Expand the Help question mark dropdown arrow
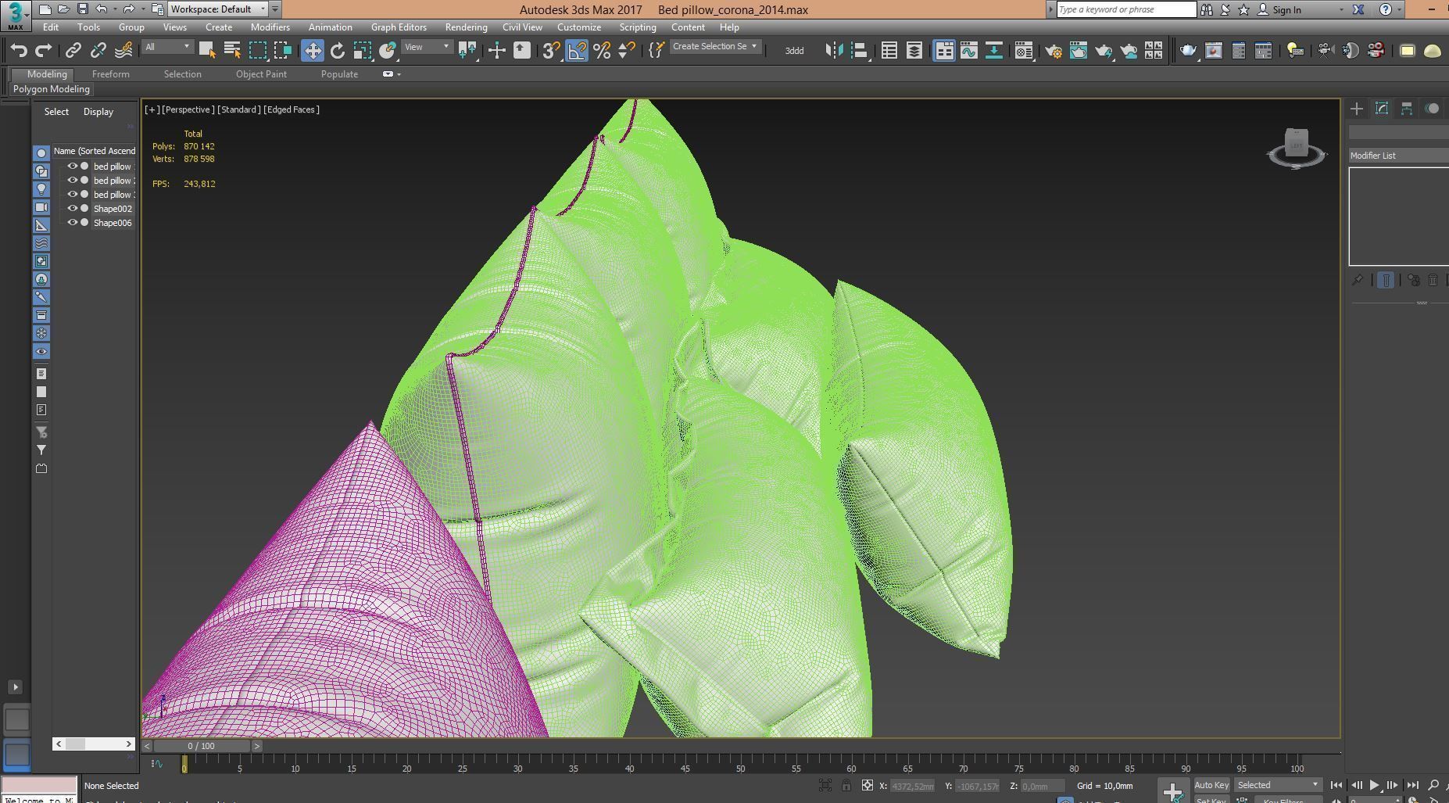The width and height of the screenshot is (1449, 803). click(1399, 9)
